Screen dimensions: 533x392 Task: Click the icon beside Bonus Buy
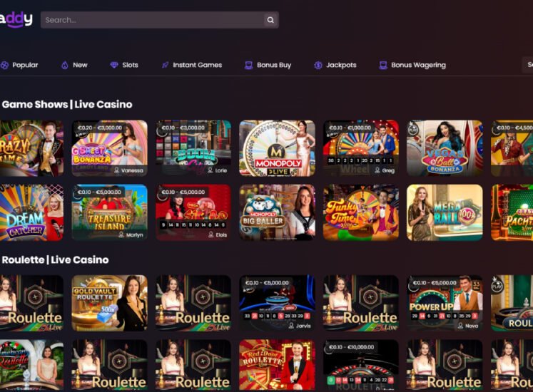click(x=248, y=65)
